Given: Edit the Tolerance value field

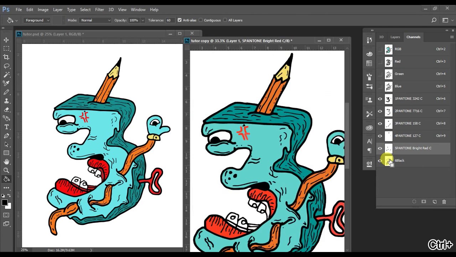Looking at the screenshot, I should click(x=170, y=20).
